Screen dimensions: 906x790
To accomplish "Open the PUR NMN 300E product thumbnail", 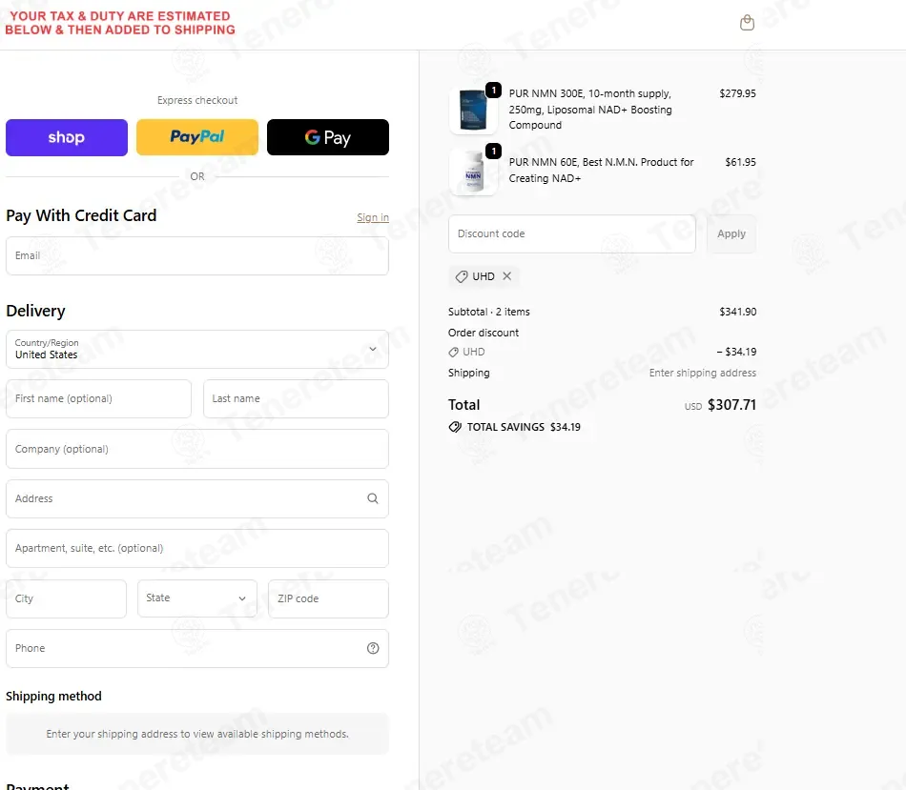I will 473,110.
